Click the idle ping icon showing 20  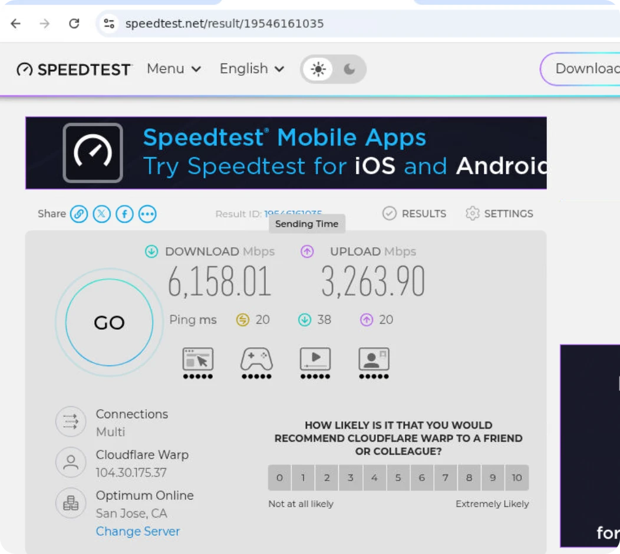pos(243,320)
